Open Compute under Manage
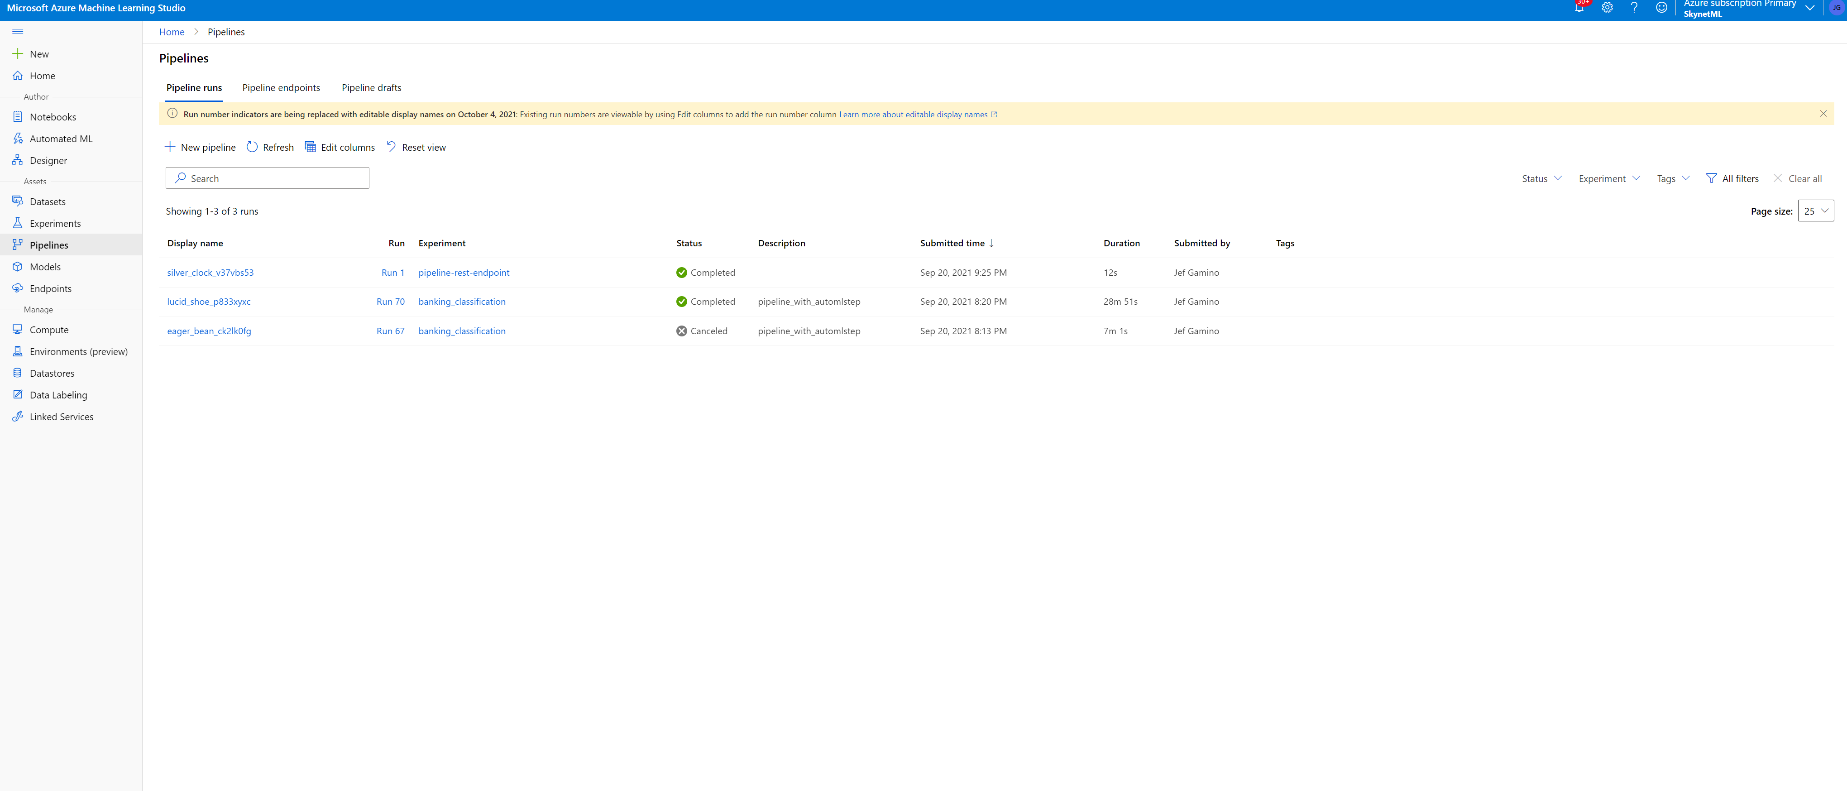The height and width of the screenshot is (791, 1847). pyautogui.click(x=49, y=329)
